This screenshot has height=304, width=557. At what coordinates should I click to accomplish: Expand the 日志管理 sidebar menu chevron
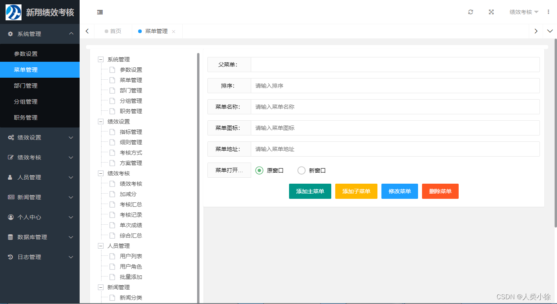click(71, 257)
